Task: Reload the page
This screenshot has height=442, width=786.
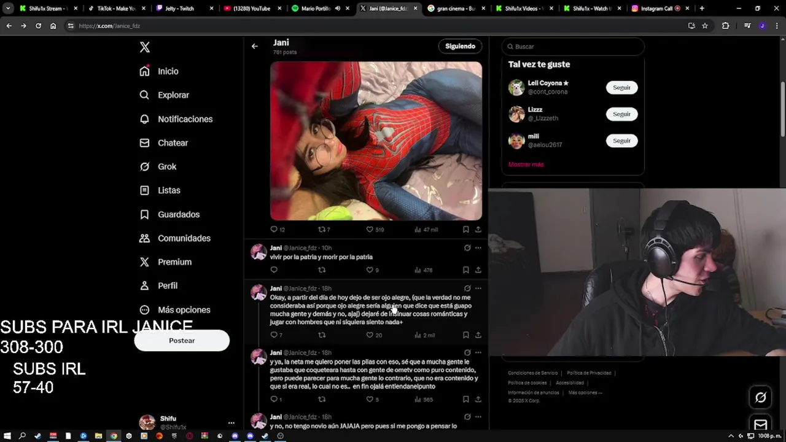Action: tap(38, 26)
